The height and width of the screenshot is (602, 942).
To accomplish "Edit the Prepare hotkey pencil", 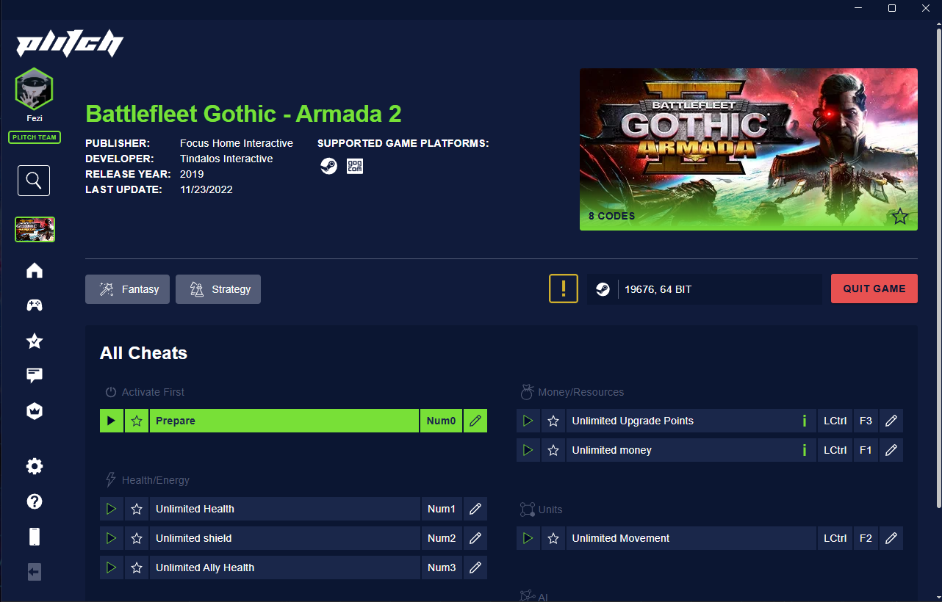I will (475, 421).
